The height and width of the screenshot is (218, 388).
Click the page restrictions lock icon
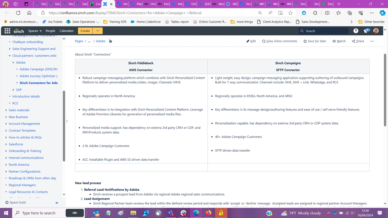110,41
